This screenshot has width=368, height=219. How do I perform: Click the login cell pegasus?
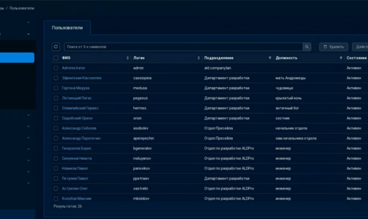point(141,98)
